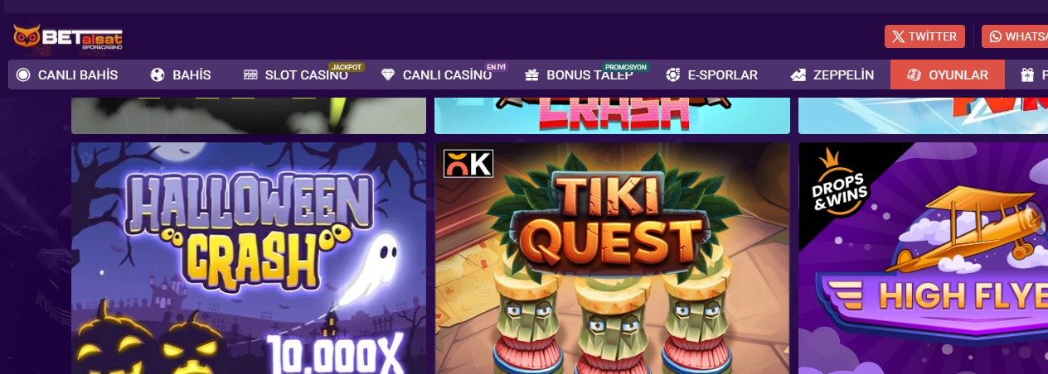
Task: Click the X icon on Twitter button
Action: 898,36
